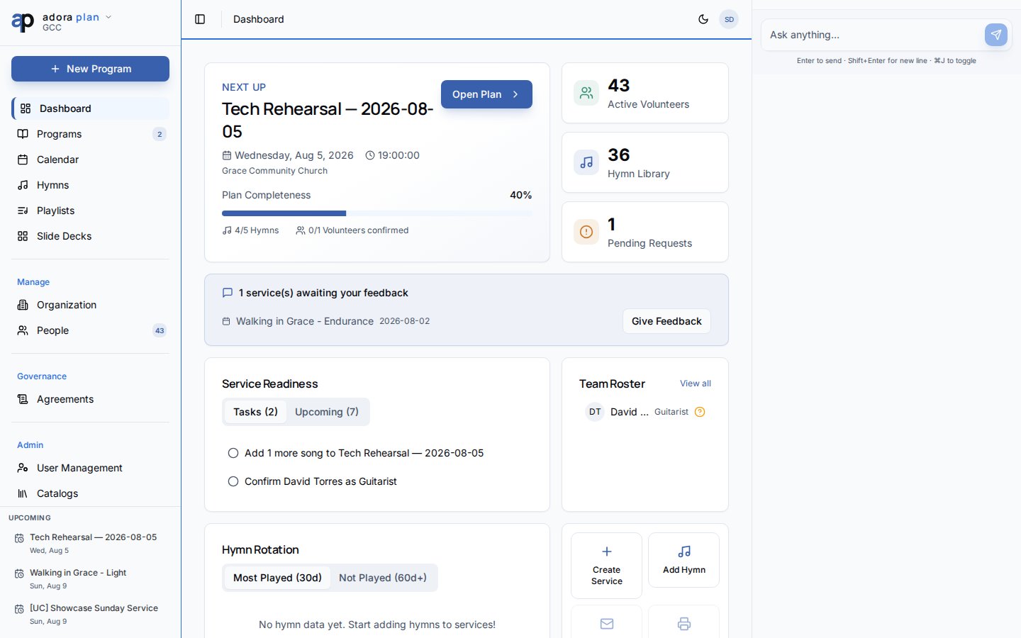
Task: Open Dashboard in sidebar
Action: coord(90,108)
